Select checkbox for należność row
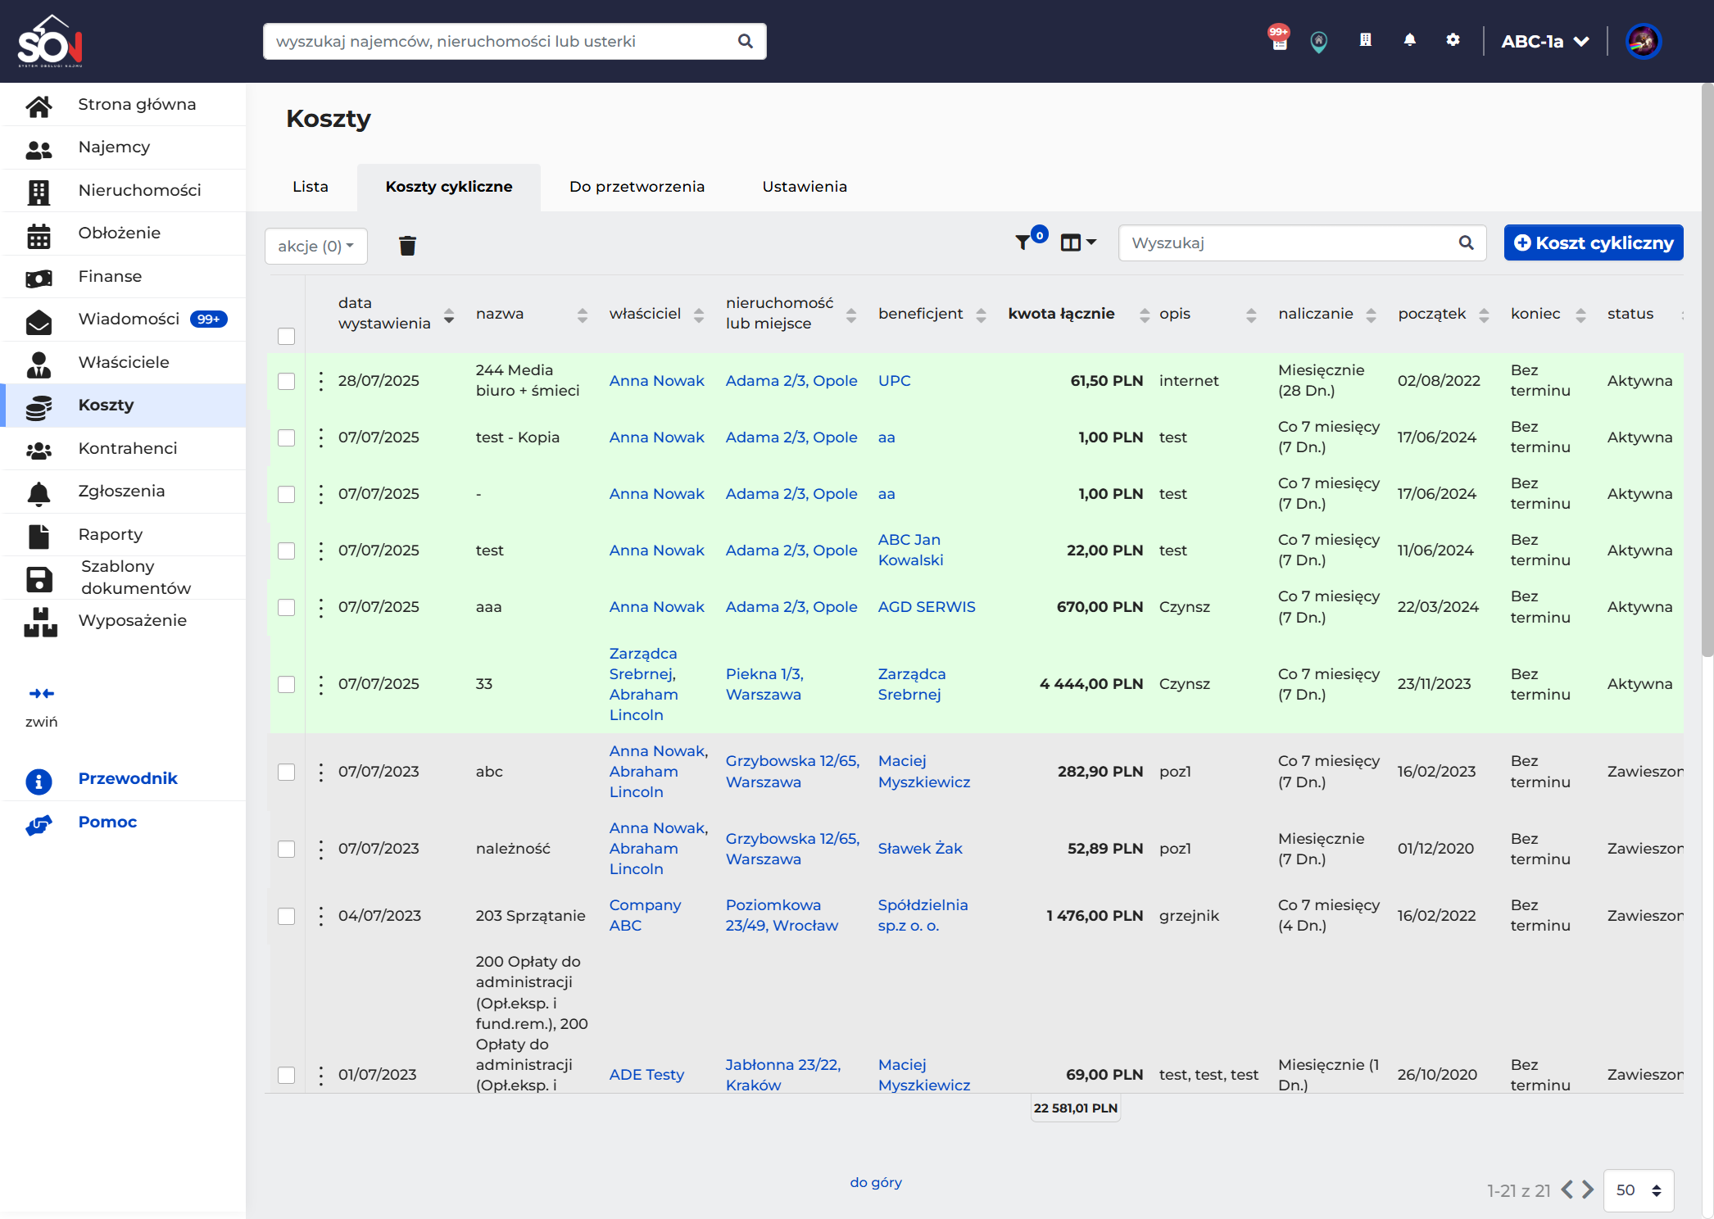This screenshot has height=1219, width=1714. (286, 849)
